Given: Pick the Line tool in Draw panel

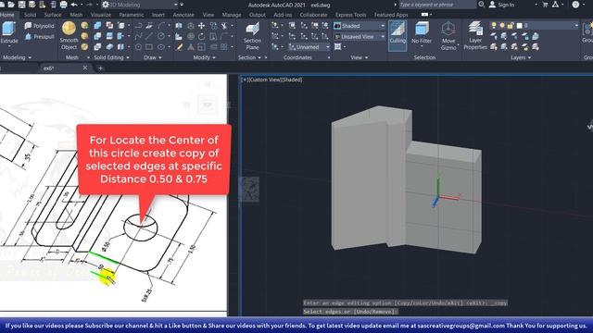Looking at the screenshot, I should [x=149, y=36].
